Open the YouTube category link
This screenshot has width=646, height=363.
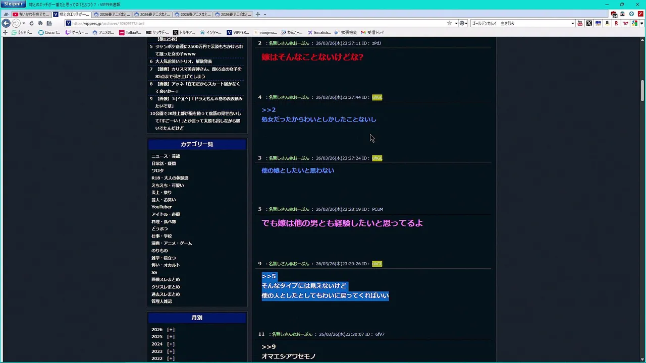tap(161, 207)
